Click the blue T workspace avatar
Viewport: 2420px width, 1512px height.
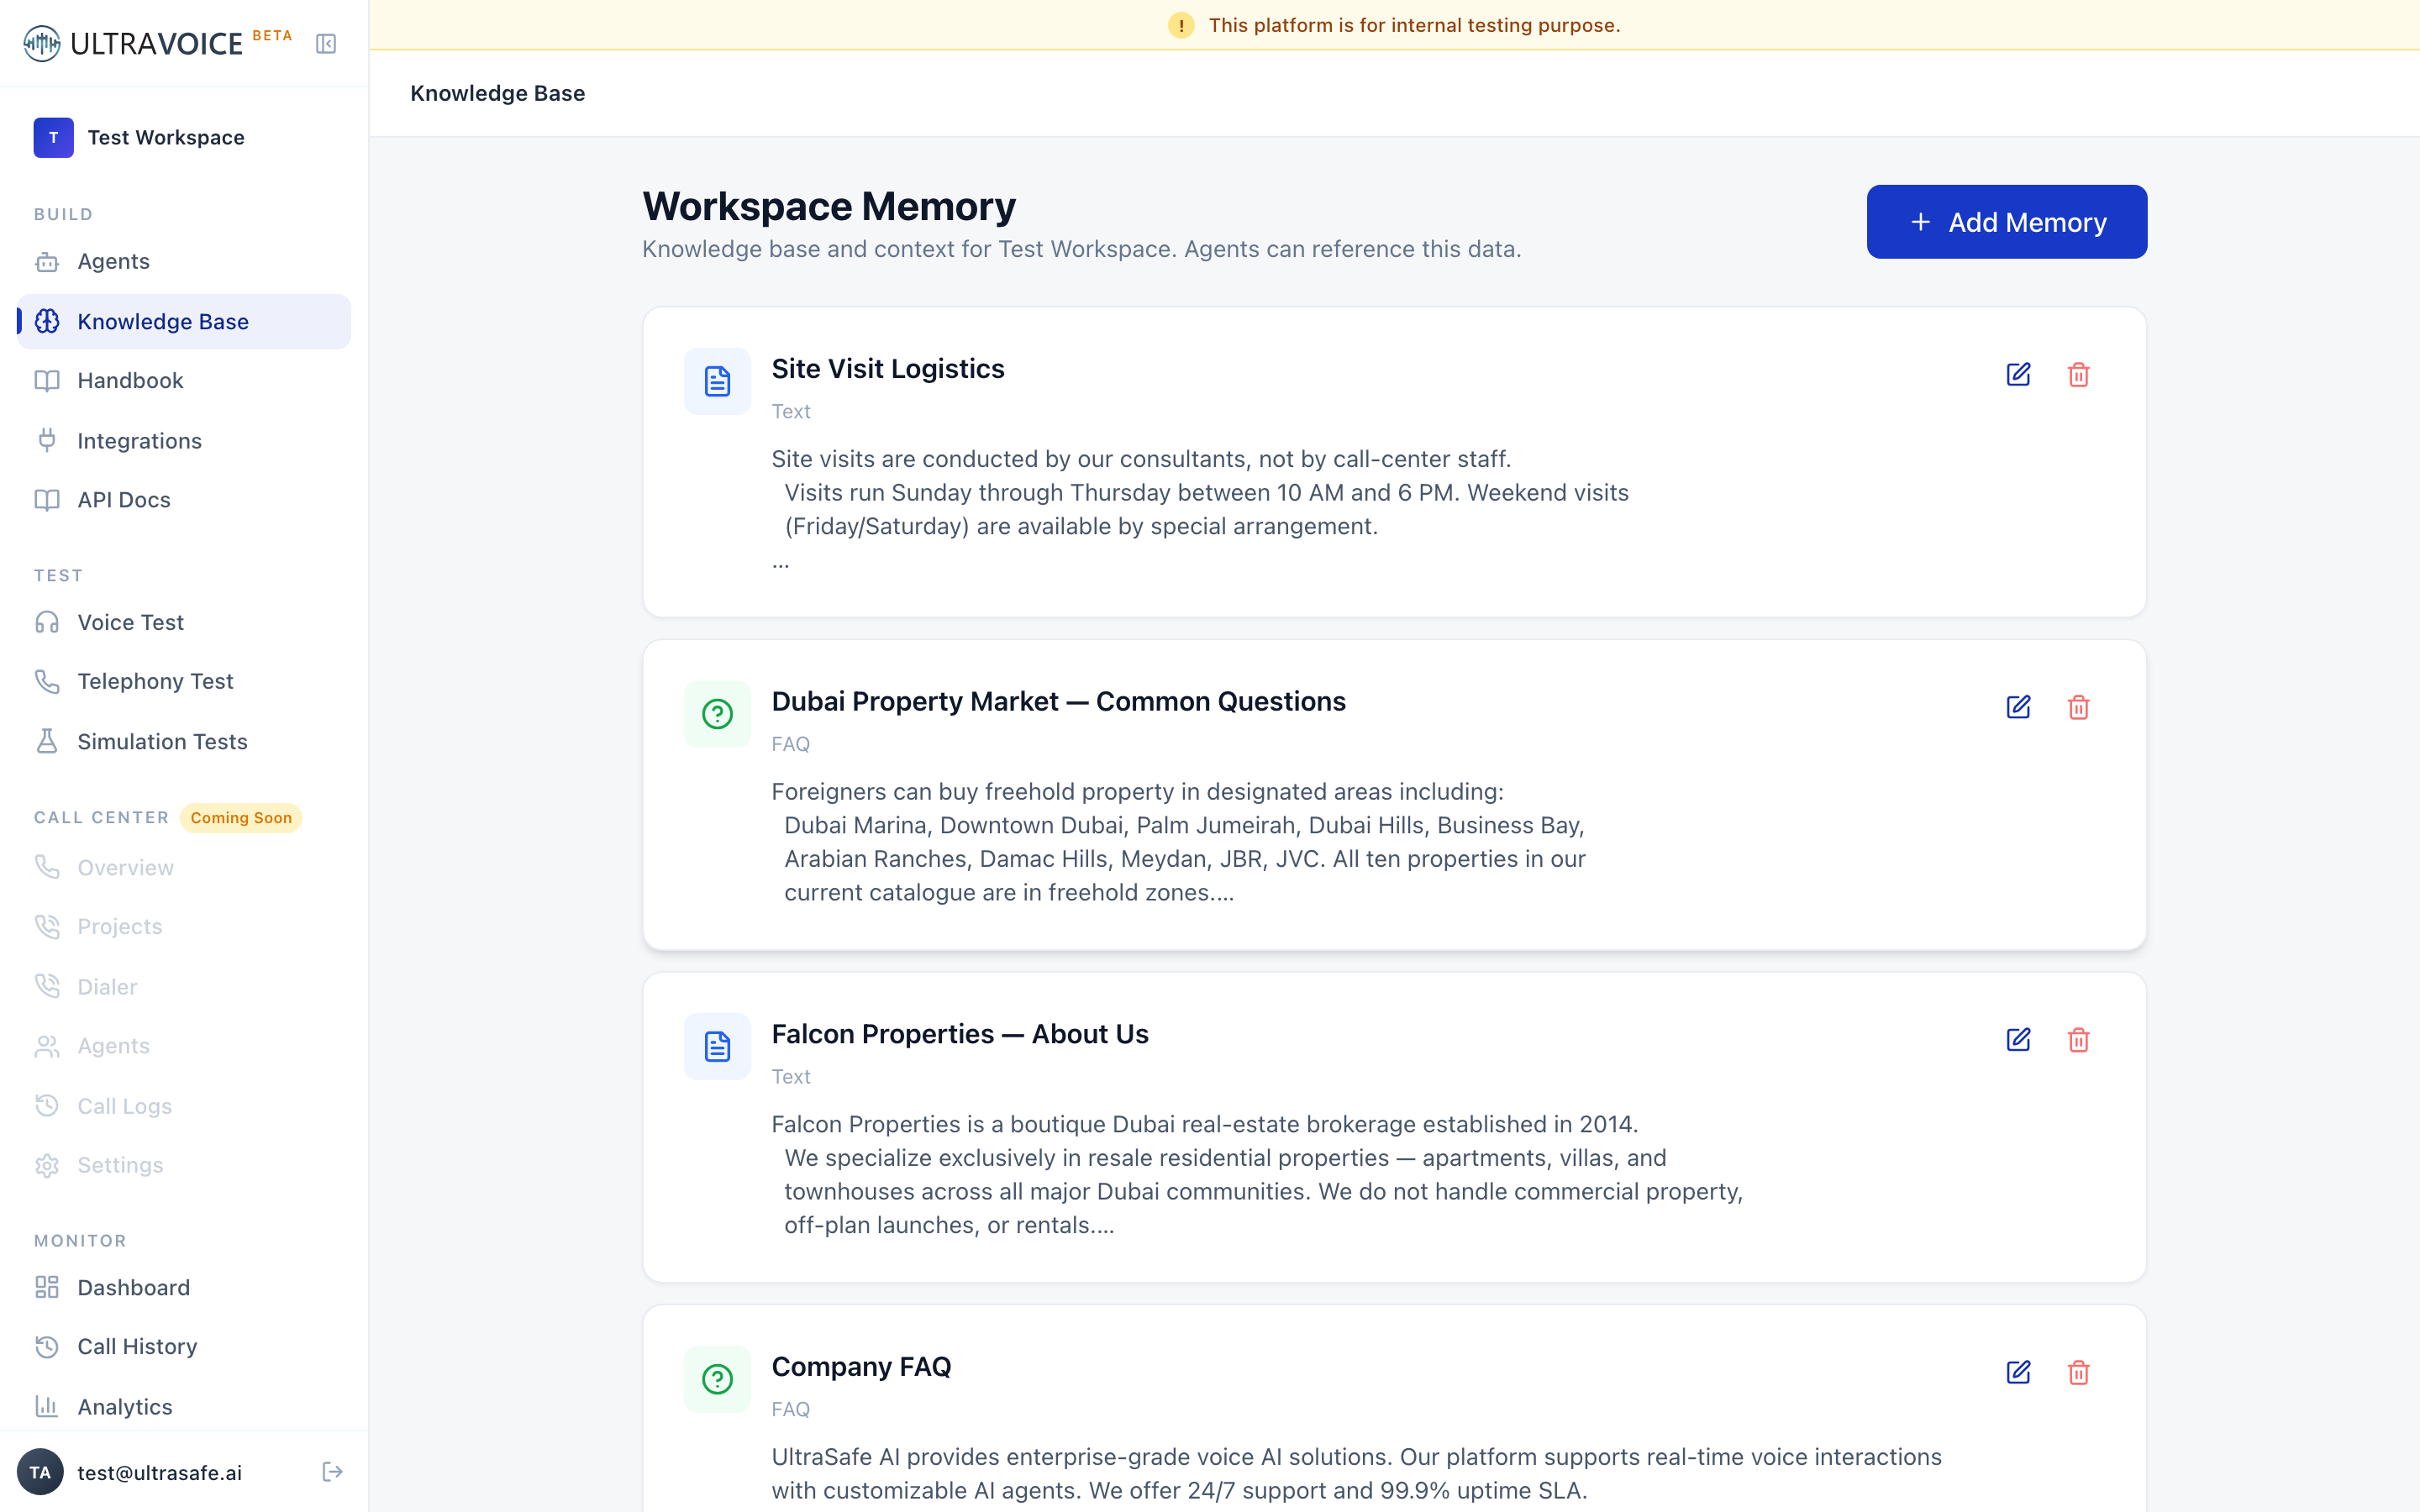pos(54,138)
